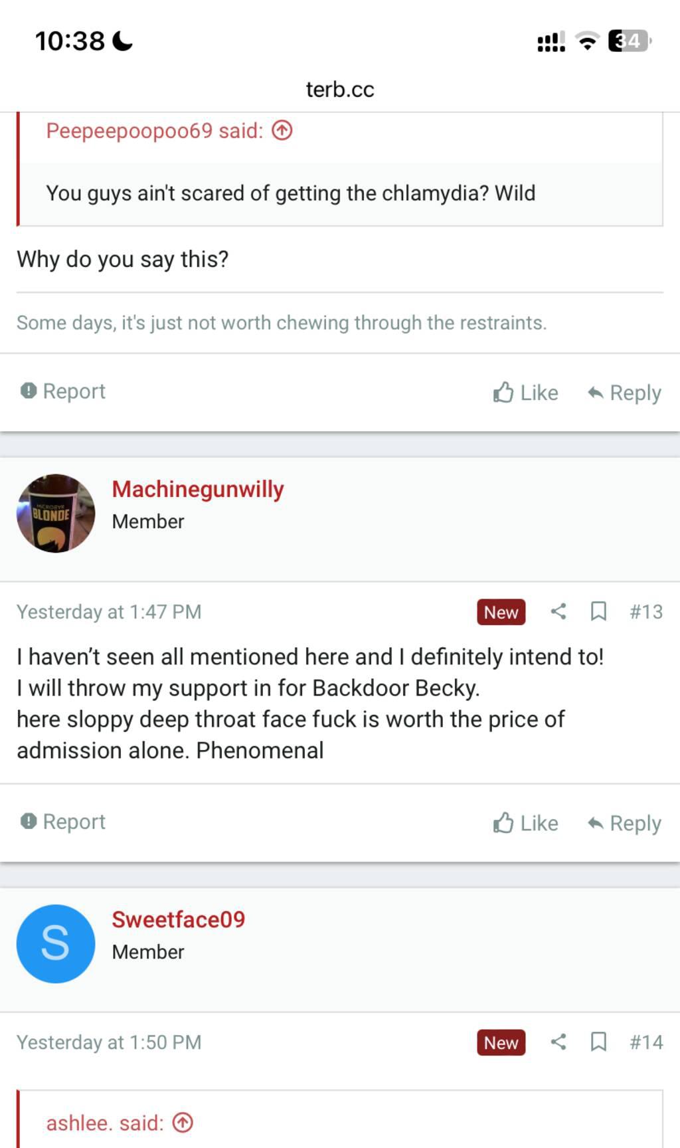
Task: Report Machinegunwilly's post
Action: [x=63, y=822]
